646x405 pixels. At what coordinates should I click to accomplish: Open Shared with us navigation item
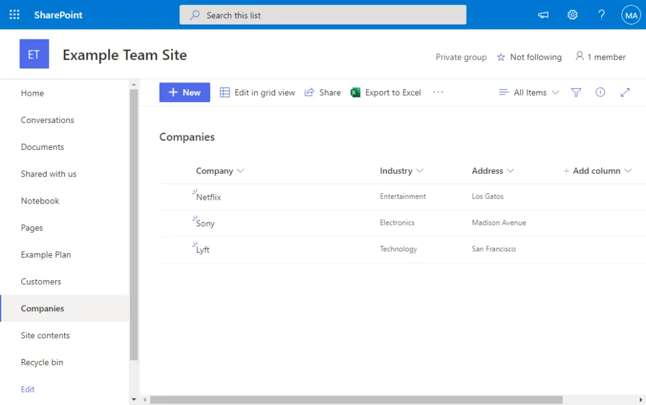coord(49,174)
